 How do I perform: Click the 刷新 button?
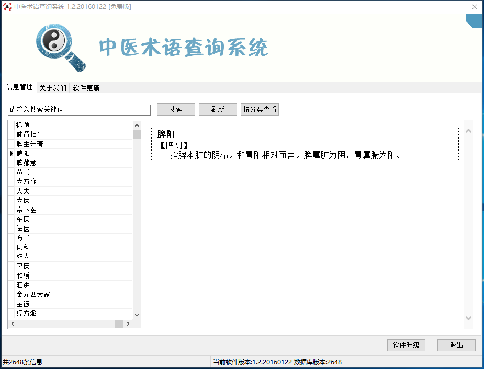(x=218, y=109)
